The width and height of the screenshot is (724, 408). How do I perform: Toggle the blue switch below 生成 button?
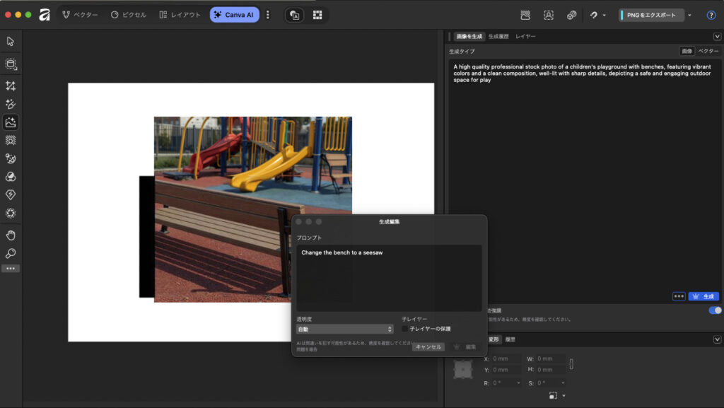click(x=715, y=310)
